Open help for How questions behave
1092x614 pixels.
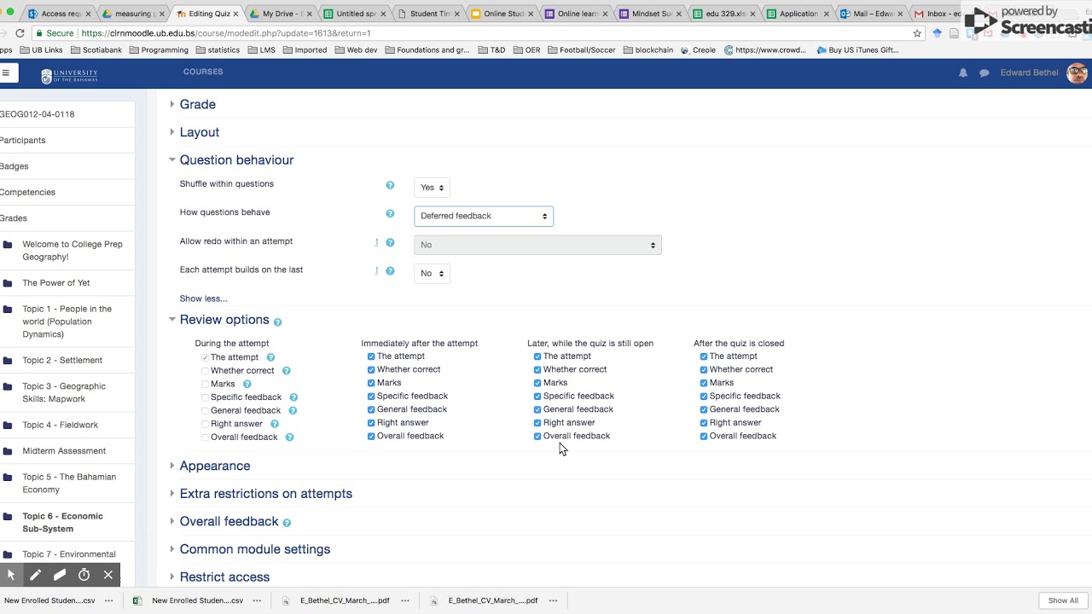tap(390, 214)
